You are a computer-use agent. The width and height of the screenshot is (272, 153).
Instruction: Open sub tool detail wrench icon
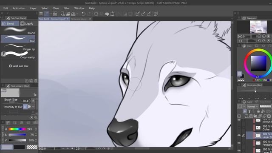pos(36,118)
